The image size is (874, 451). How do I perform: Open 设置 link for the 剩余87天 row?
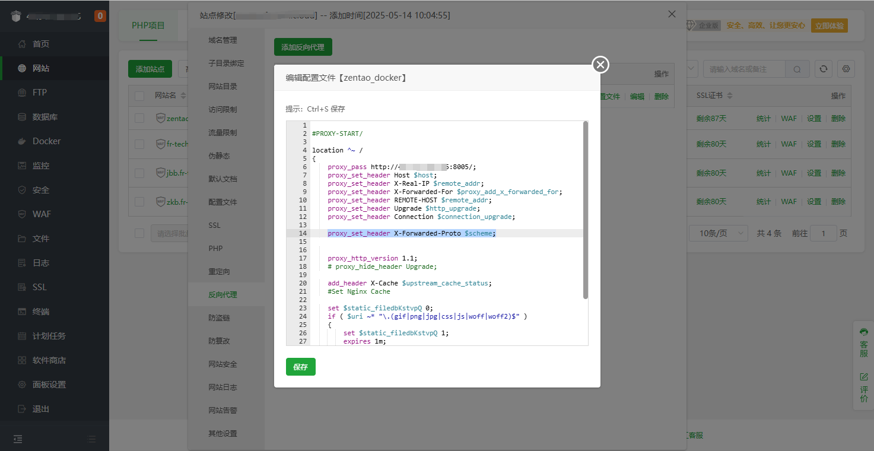(x=814, y=119)
